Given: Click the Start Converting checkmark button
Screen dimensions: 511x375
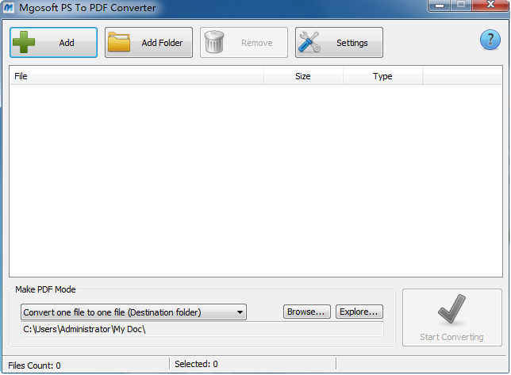Looking at the screenshot, I should (452, 317).
